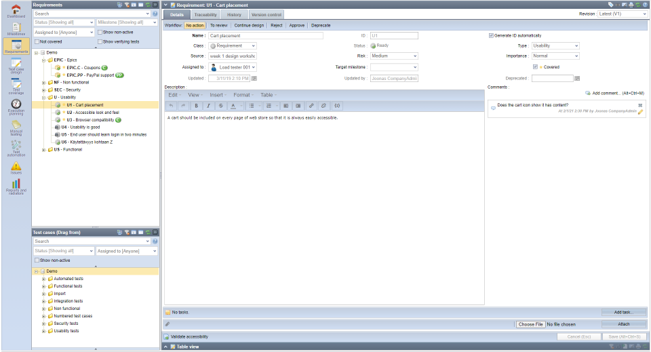Open the Risk dropdown
Image resolution: width=651 pixels, height=352 pixels.
(394, 56)
